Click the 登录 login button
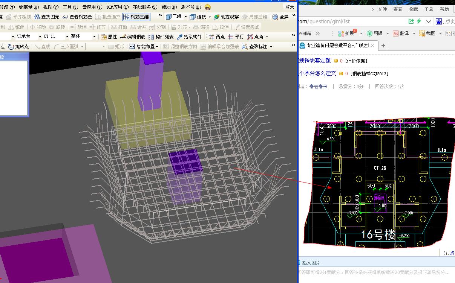The width and height of the screenshot is (455, 283). [x=290, y=7]
